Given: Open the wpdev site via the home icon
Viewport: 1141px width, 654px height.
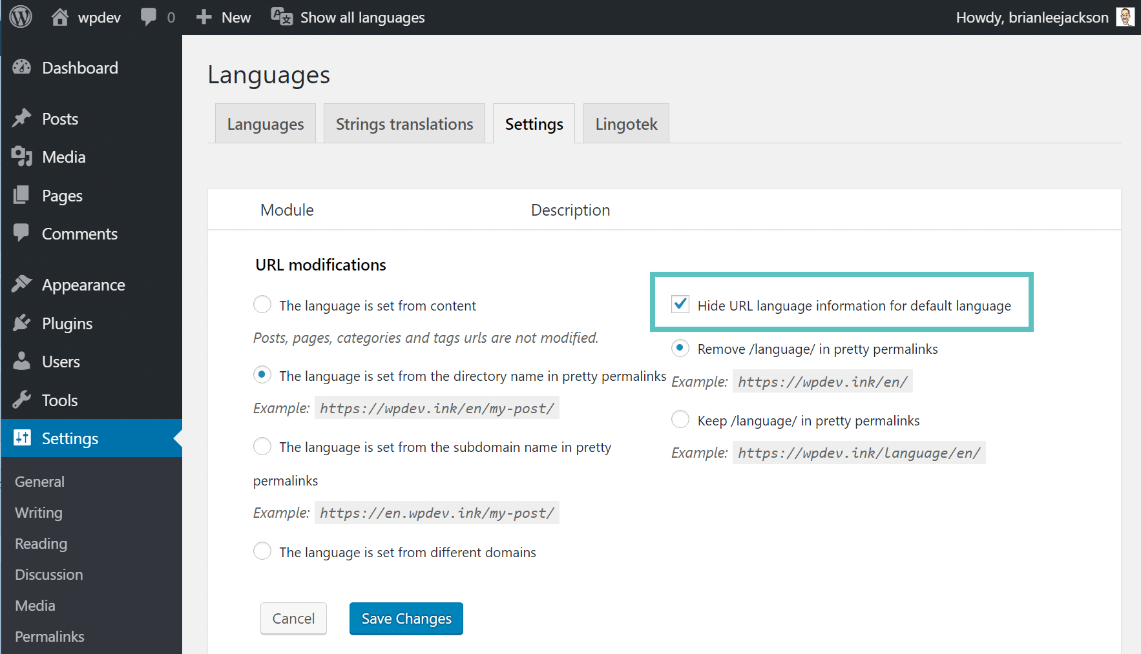Looking at the screenshot, I should coord(61,17).
